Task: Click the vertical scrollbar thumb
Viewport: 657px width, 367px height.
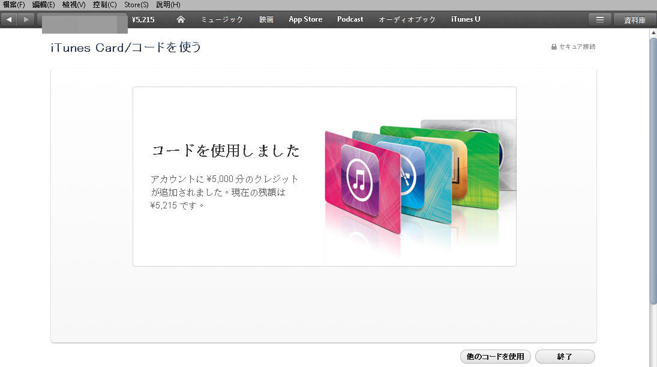Action: 653,171
